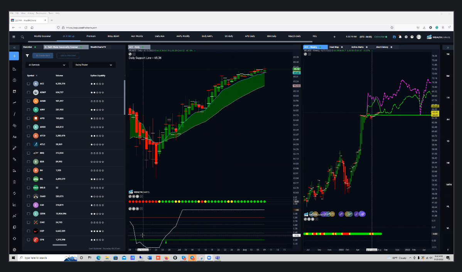Tick the checkbox for ATCO row
Viewport: 462px width, 272px height.
pyautogui.click(x=29, y=136)
